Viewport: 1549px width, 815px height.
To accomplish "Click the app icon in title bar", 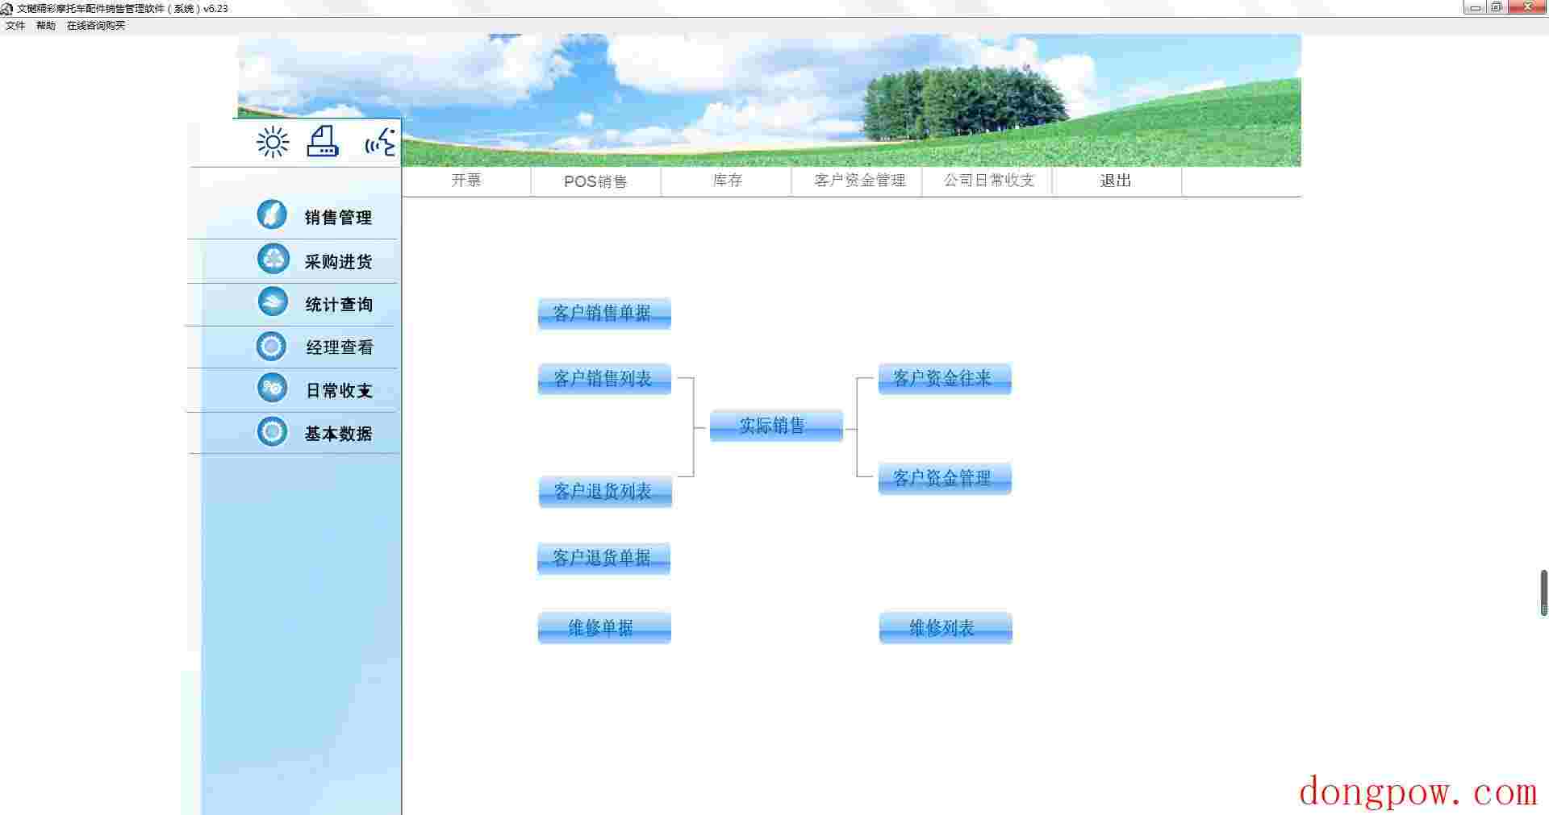I will (x=7, y=8).
